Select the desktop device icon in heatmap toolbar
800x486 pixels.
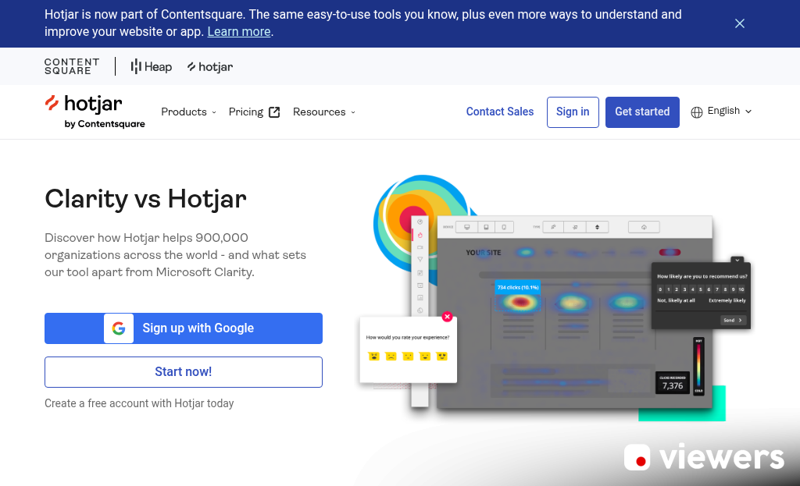point(467,227)
